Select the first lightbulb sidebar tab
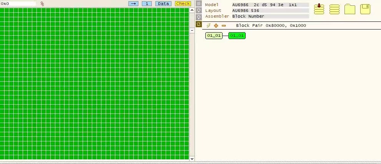The image size is (381, 164). point(199,10)
